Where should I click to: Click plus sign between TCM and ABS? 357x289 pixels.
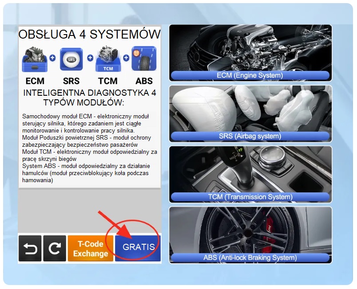click(x=126, y=58)
